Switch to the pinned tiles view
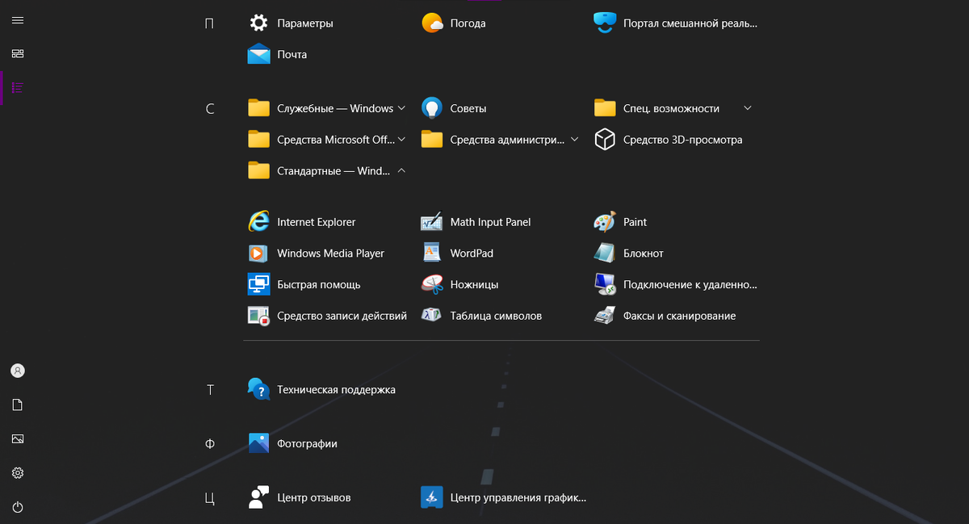The width and height of the screenshot is (969, 524). click(x=18, y=53)
